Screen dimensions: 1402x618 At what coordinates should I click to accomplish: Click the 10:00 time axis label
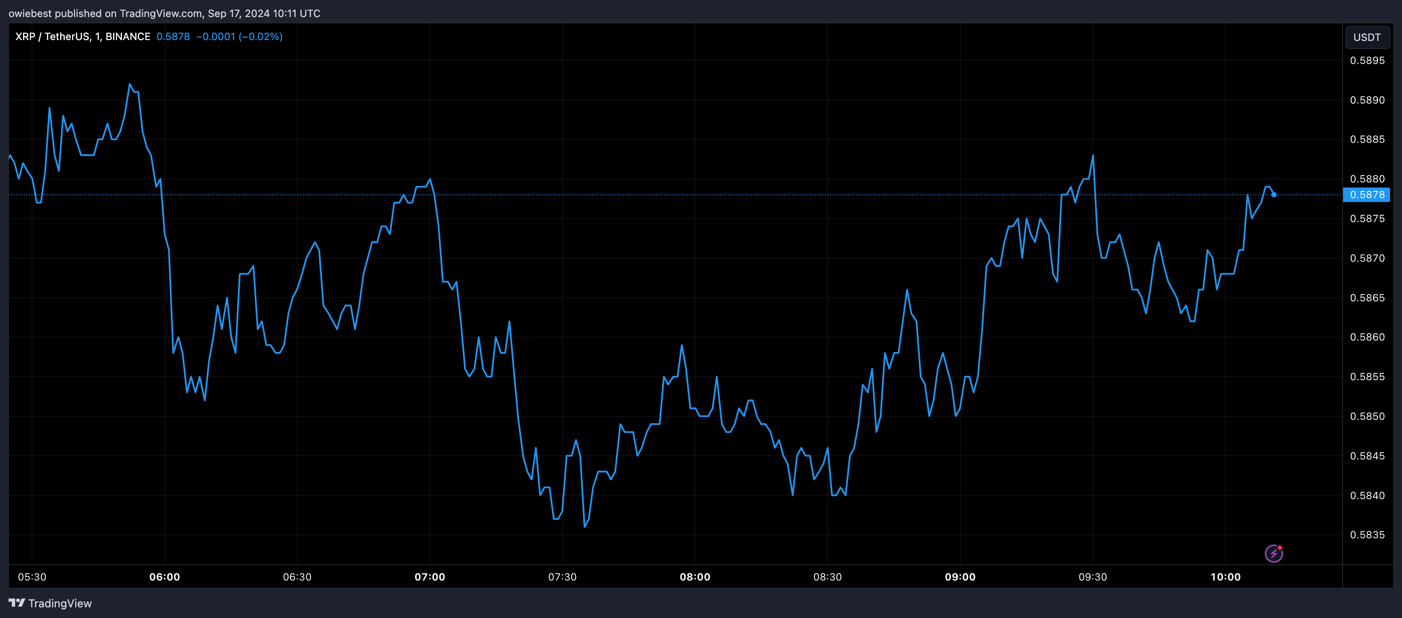pos(1226,577)
